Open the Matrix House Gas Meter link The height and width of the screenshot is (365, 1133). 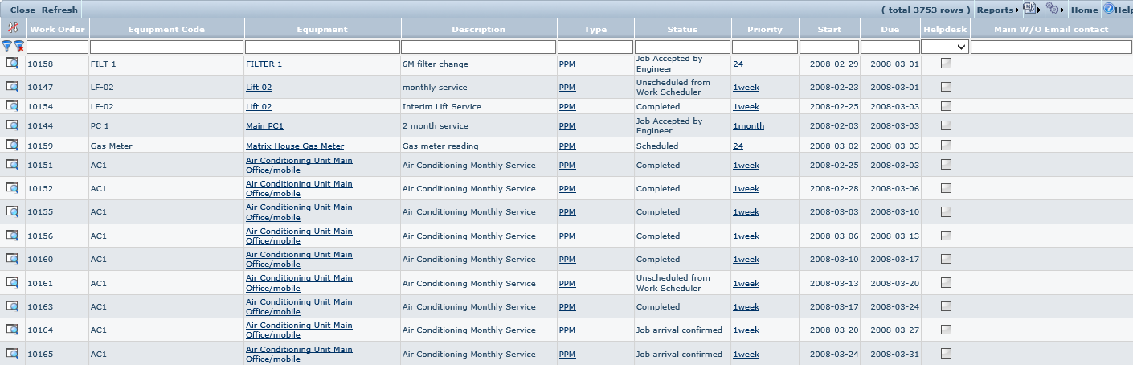point(294,146)
